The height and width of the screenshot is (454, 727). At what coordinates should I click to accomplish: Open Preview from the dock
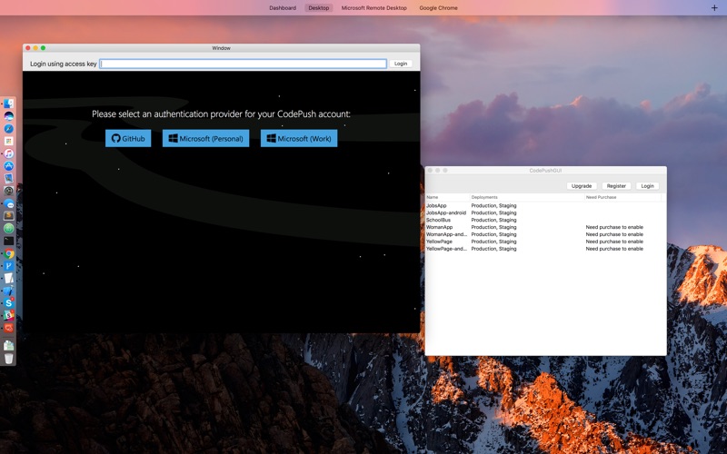[9, 178]
